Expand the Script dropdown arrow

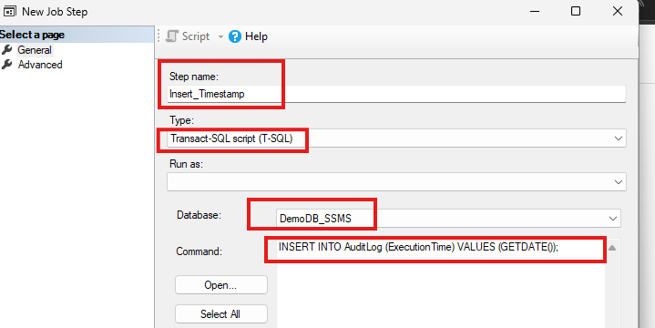pyautogui.click(x=220, y=36)
